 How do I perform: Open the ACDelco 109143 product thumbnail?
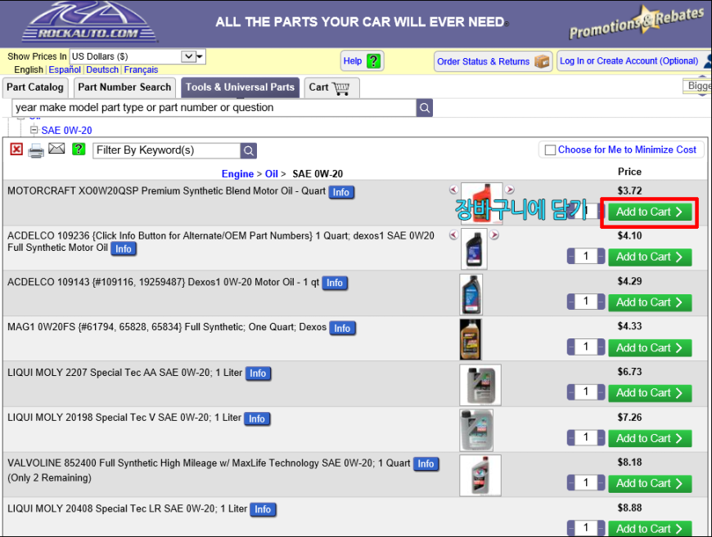(471, 294)
